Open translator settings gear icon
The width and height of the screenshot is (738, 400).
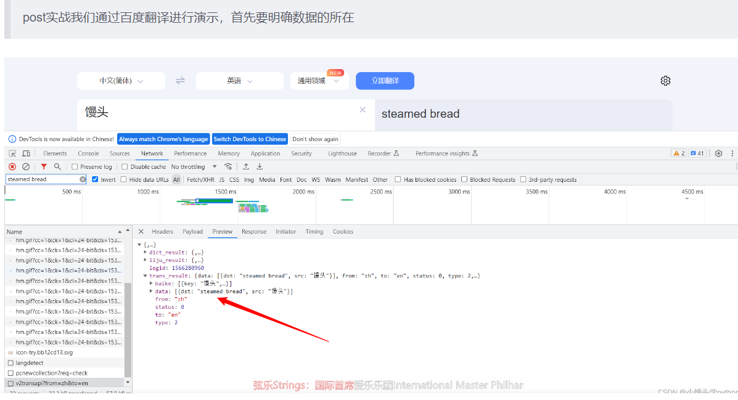[x=665, y=81]
